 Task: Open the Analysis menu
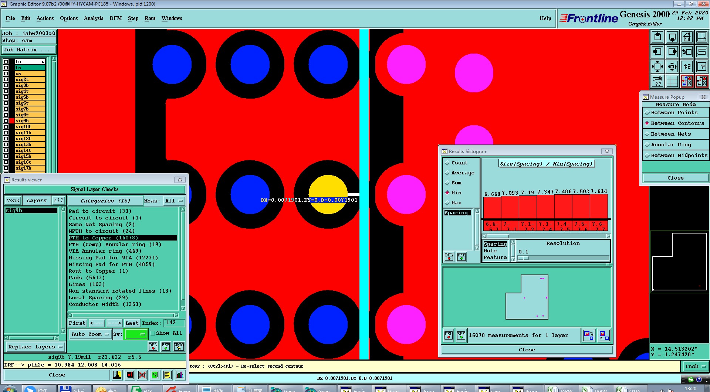click(94, 18)
